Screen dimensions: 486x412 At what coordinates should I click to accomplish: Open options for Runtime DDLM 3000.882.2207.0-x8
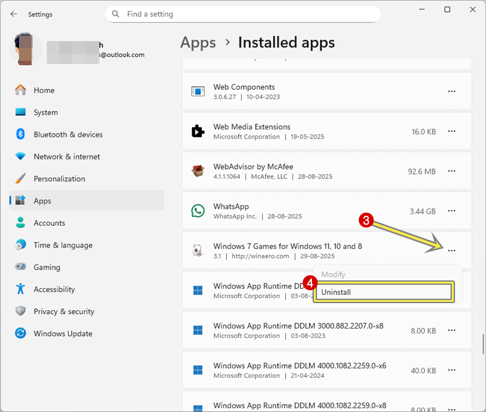(x=452, y=330)
